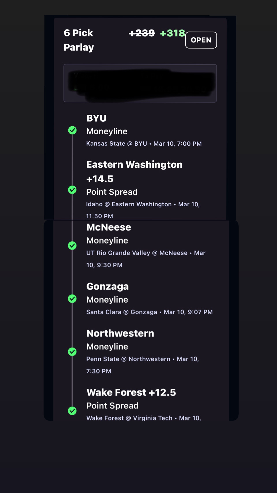This screenshot has width=277, height=493.
Task: Open the Idaho @ Eastern Washington matchup
Action: pos(129,204)
